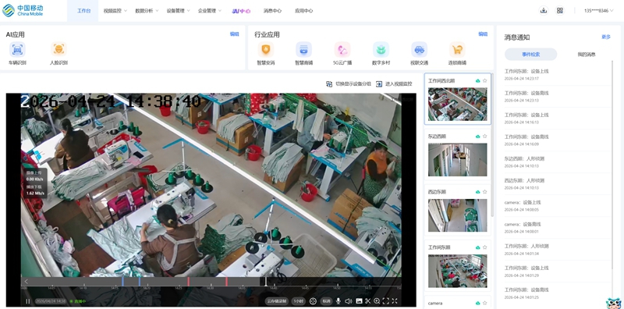Click 编辑 link in AI应用 panel
The width and height of the screenshot is (624, 309).
coord(235,34)
